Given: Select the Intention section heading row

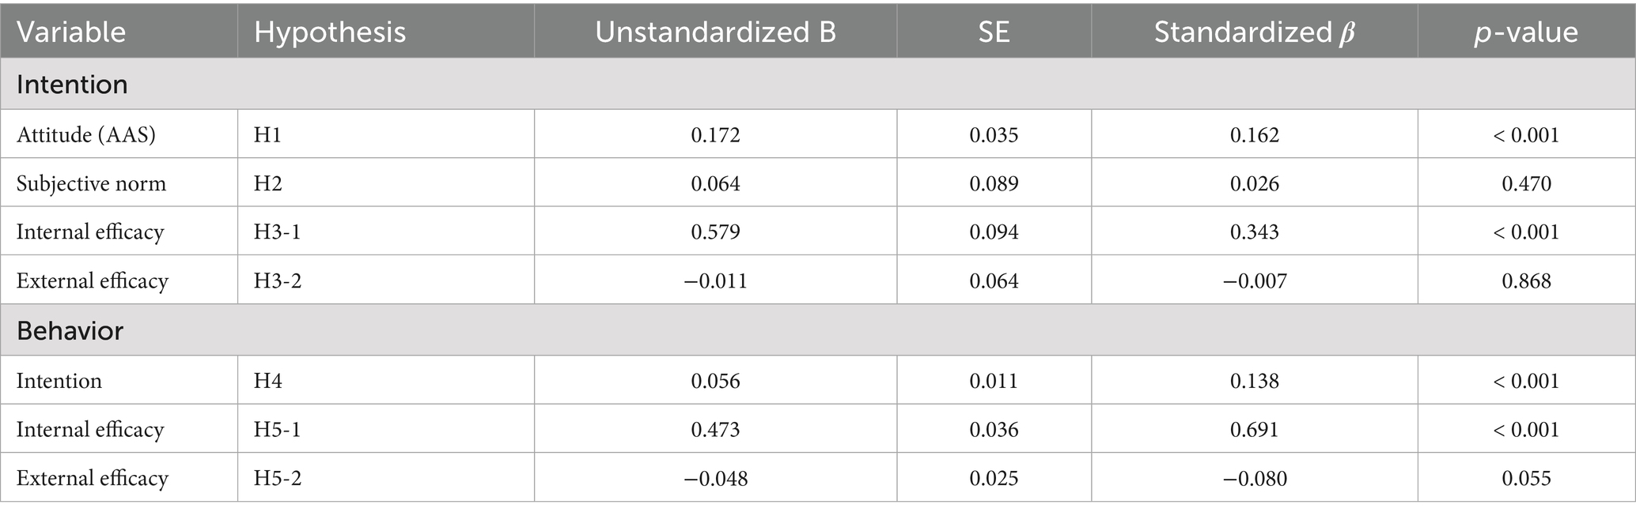Looking at the screenshot, I should tap(72, 85).
